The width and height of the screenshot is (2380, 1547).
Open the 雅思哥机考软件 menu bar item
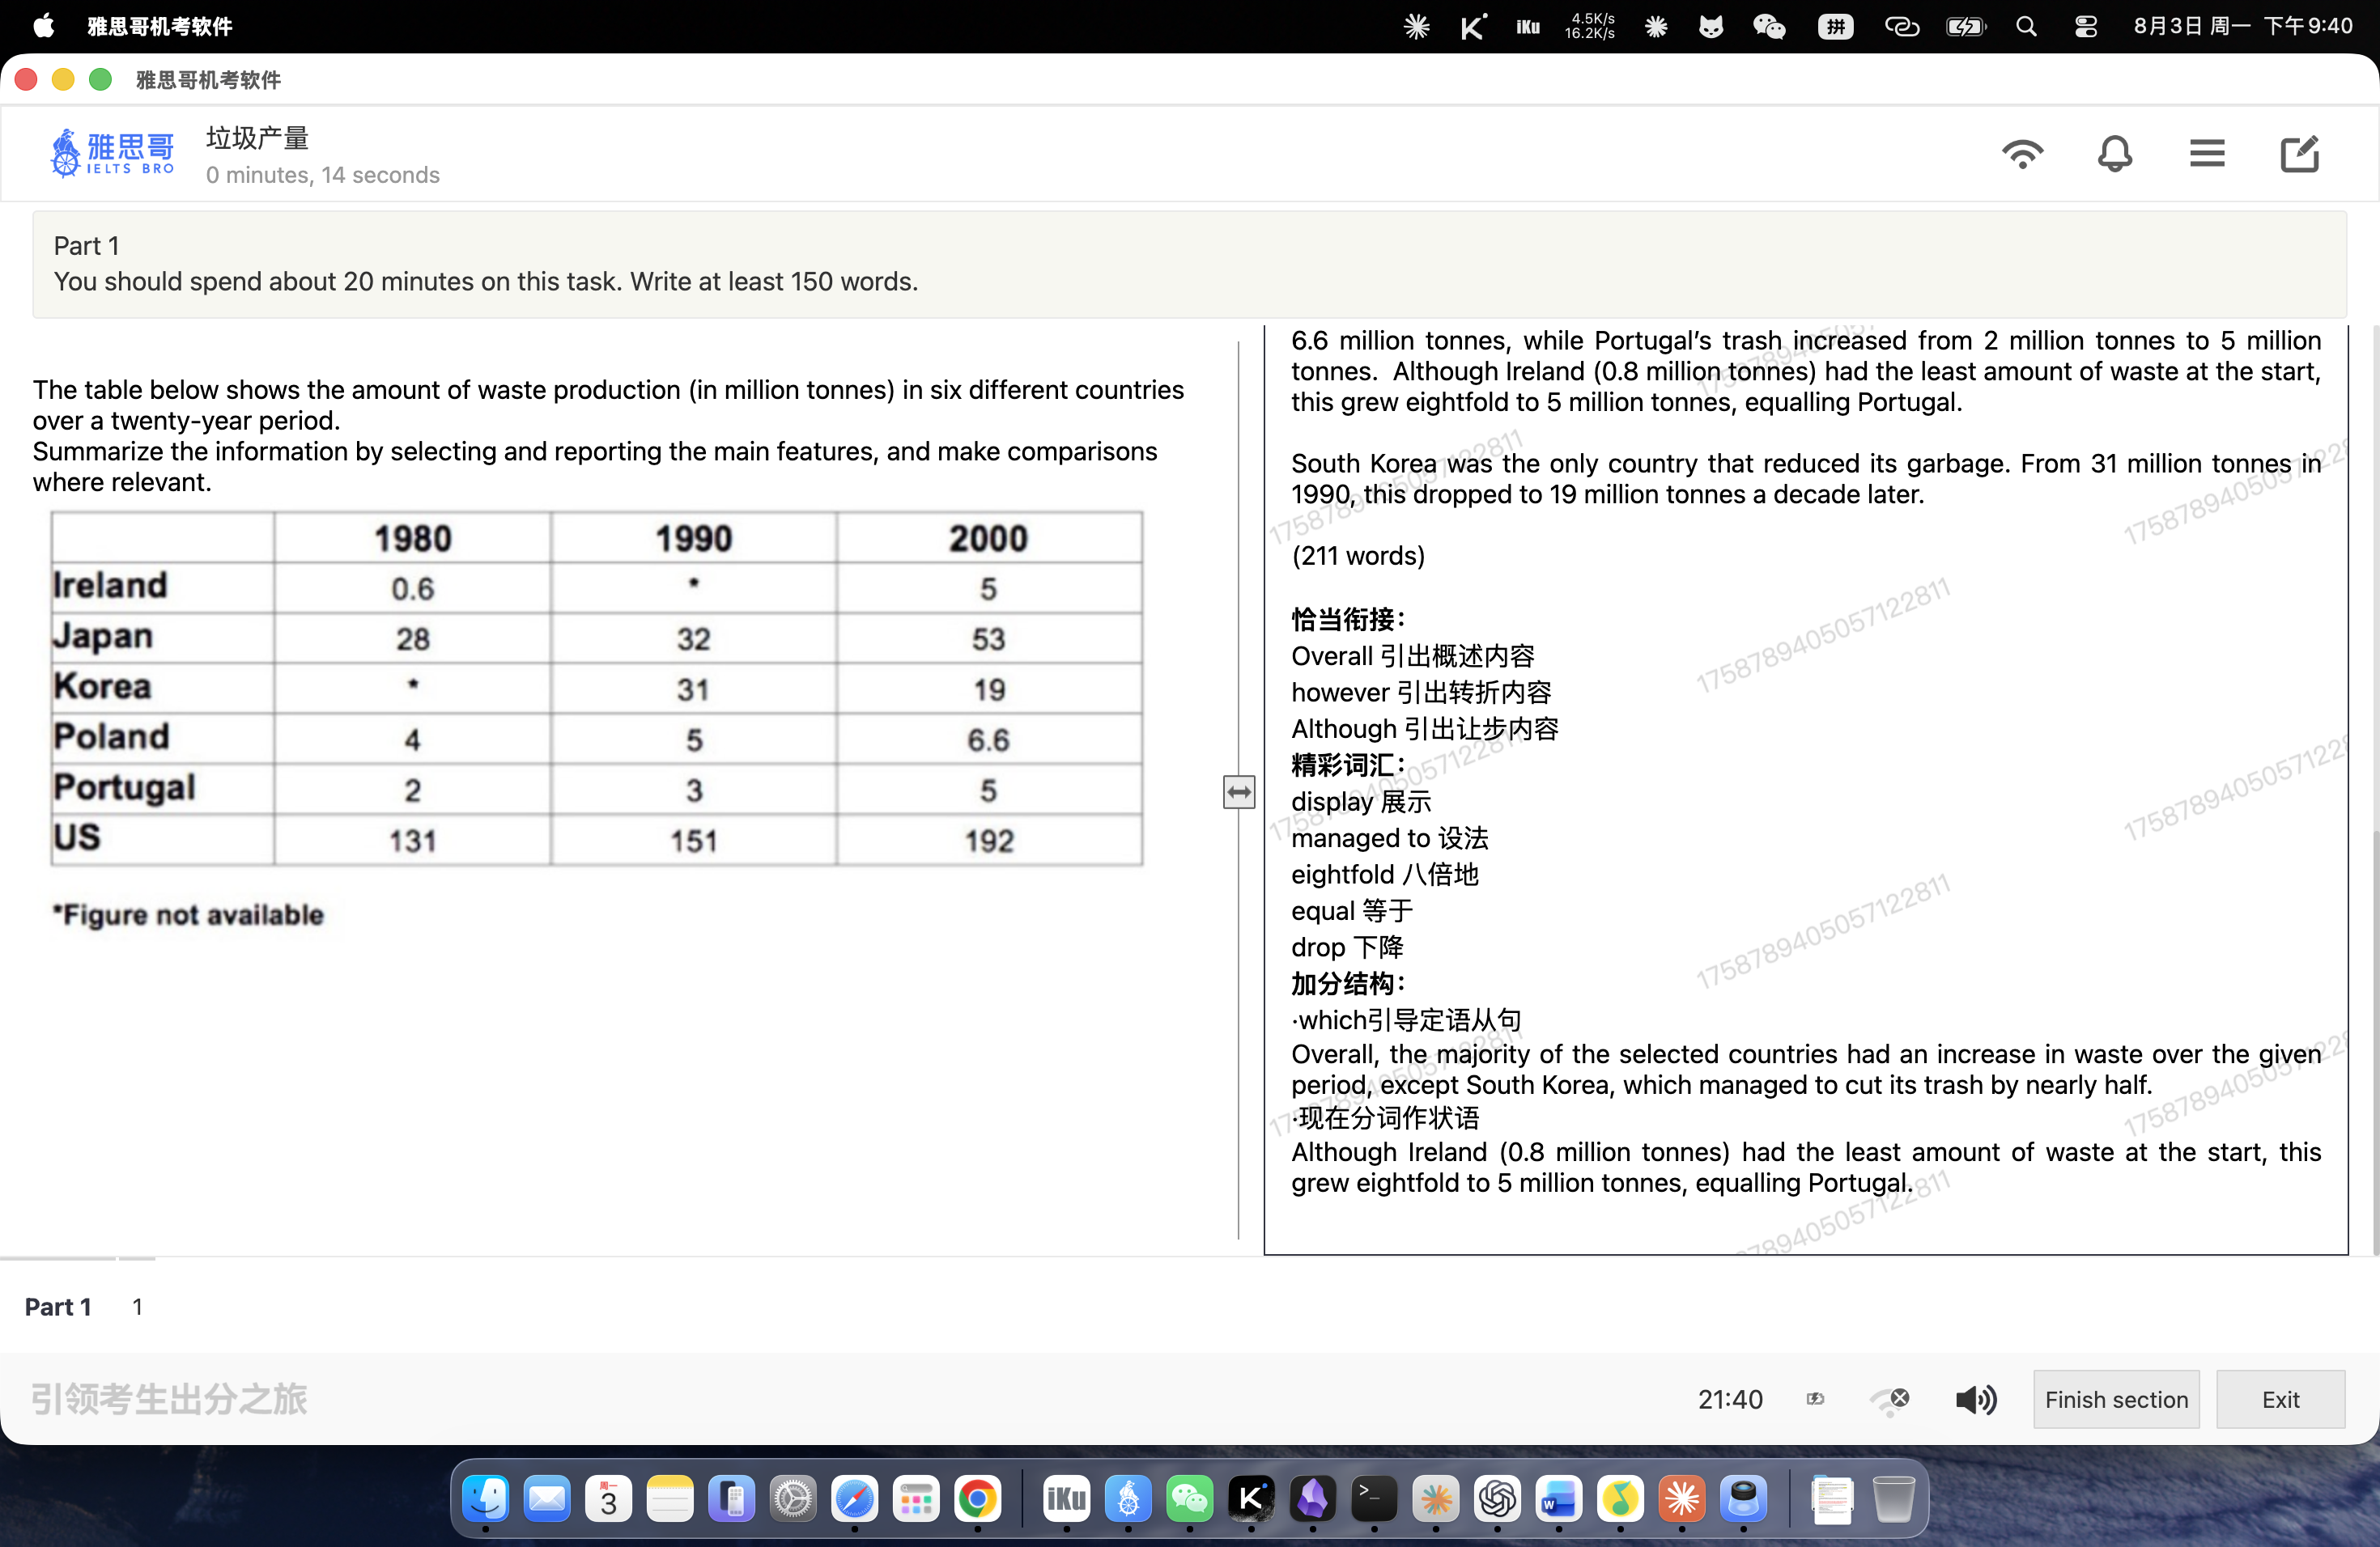pos(160,27)
